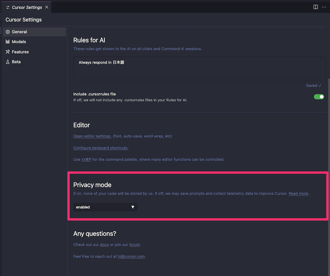Image resolution: width=330 pixels, height=276 pixels.
Task: Click the flask icon beside Beta
Action: point(8,62)
